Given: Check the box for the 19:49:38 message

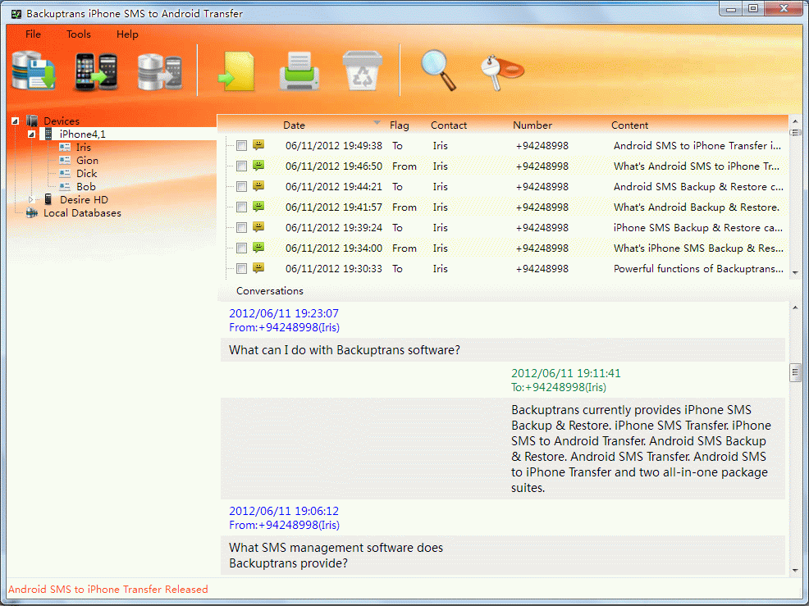Looking at the screenshot, I should point(241,146).
